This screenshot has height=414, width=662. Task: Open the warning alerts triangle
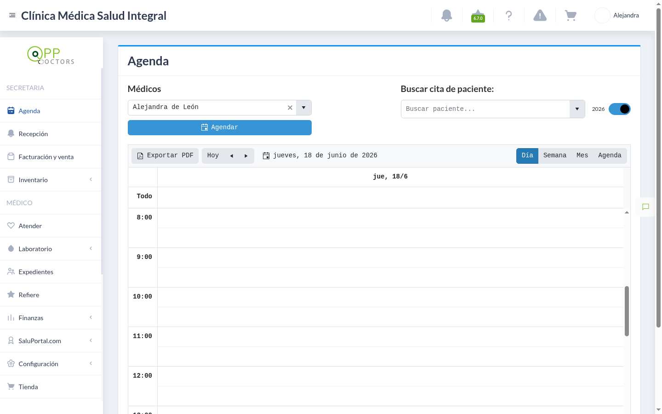coord(540,15)
